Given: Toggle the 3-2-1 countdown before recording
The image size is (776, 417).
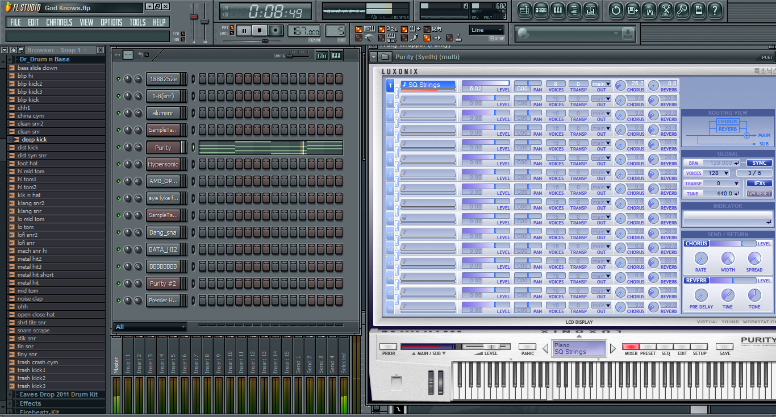Looking at the screenshot, I should pos(392,29).
